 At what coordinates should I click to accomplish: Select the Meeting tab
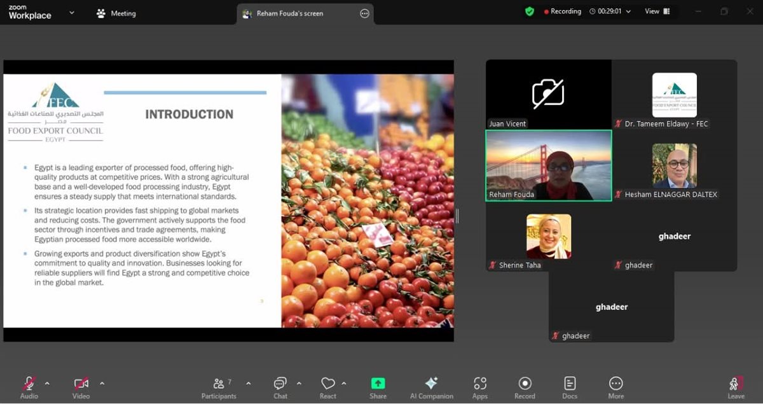coord(116,13)
